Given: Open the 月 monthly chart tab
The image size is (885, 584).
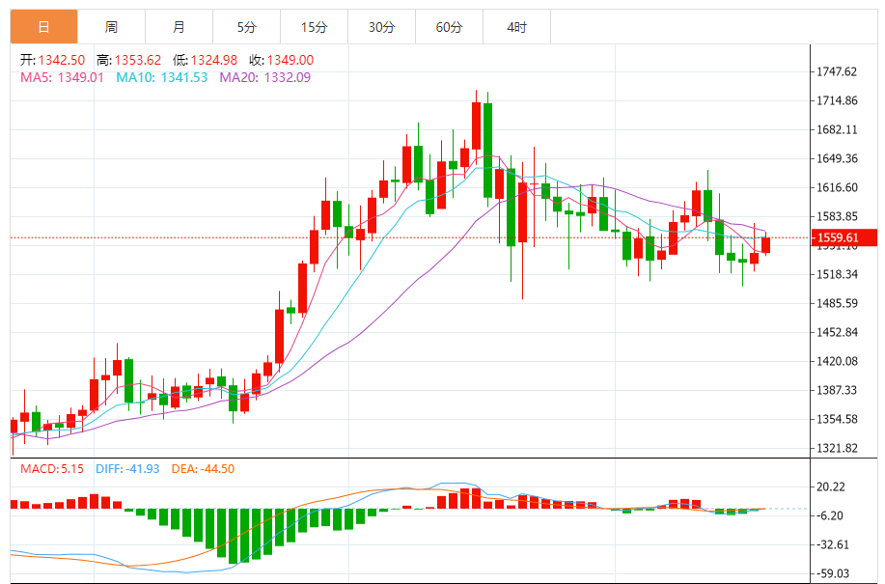Looking at the screenshot, I should [x=180, y=27].
